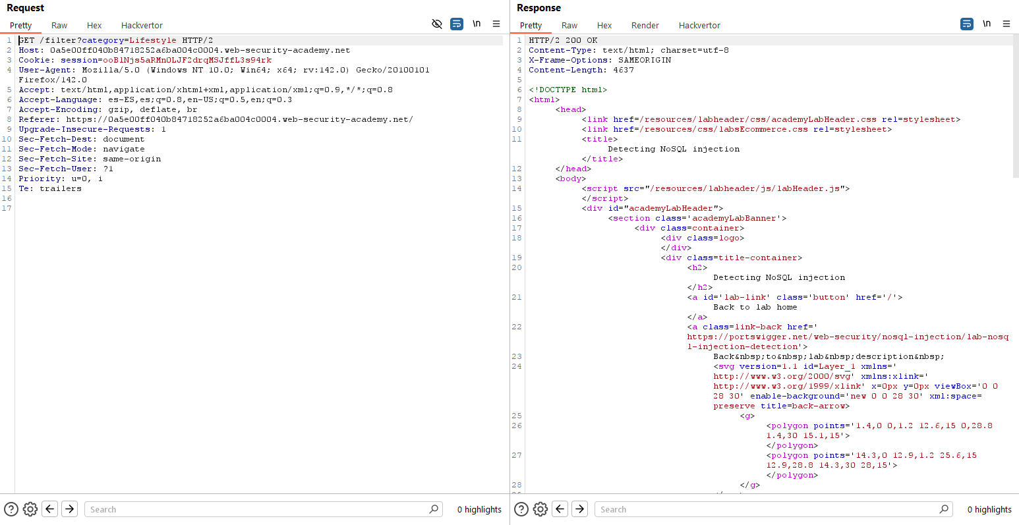Open the Response panel hamburger options menu
The image size is (1019, 525).
(1006, 24)
